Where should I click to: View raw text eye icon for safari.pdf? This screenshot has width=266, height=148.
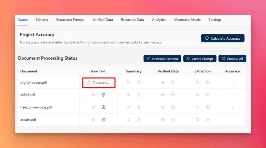coord(93,95)
